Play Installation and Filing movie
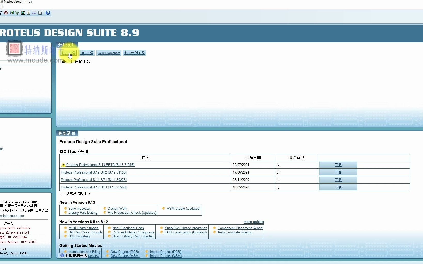This screenshot has width=423, height=264. [x=84, y=252]
